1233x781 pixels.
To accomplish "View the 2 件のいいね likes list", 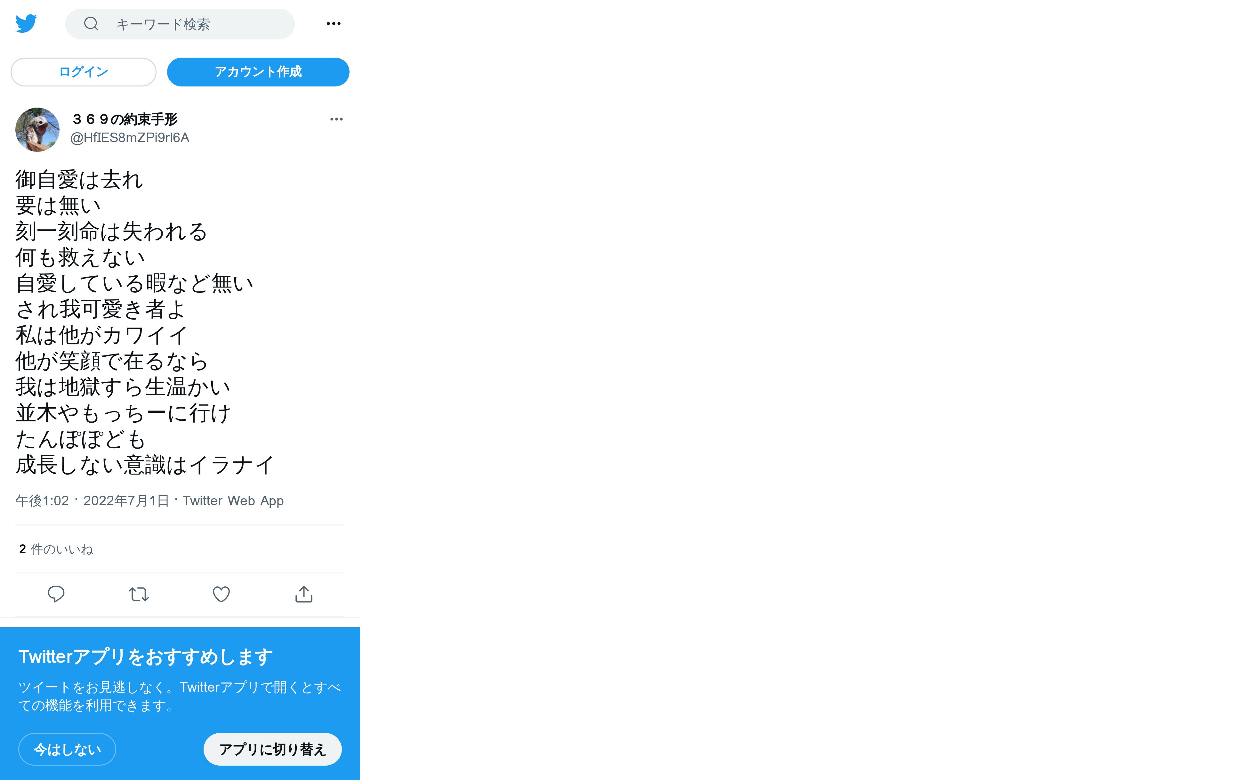I will [x=56, y=549].
